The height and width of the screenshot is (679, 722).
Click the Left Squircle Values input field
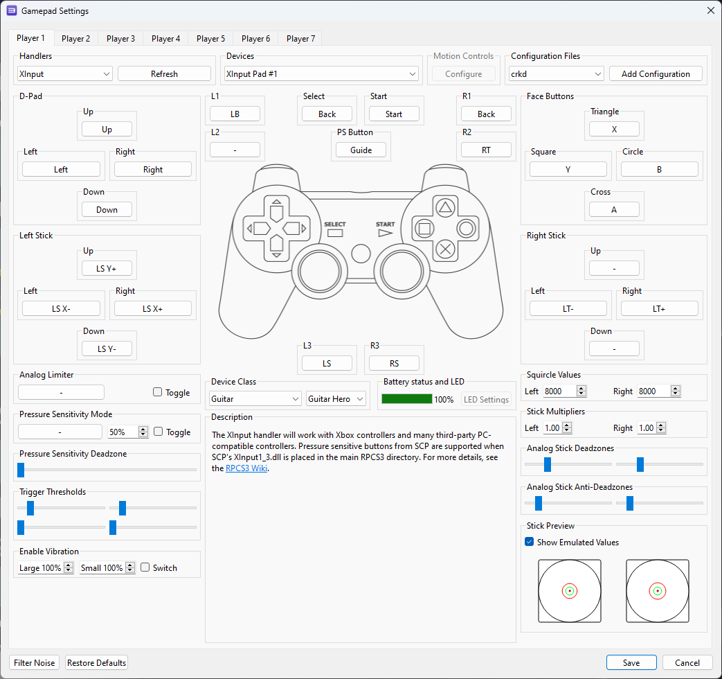(x=559, y=391)
